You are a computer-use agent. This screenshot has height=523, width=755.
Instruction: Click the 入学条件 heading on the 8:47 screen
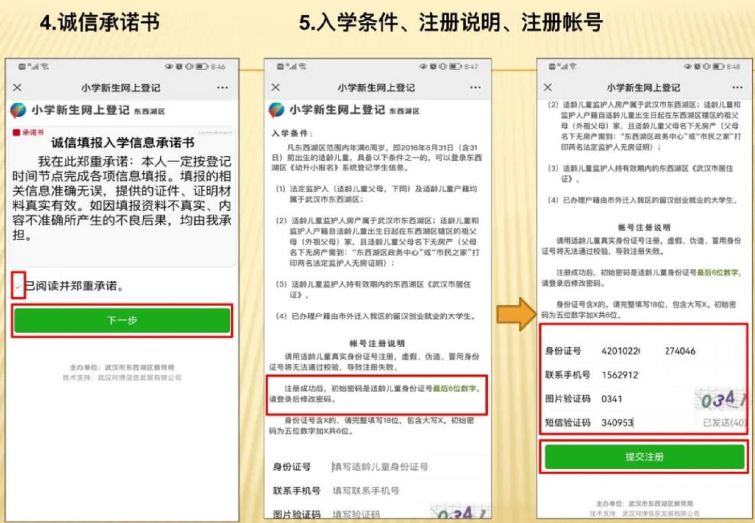(x=292, y=133)
